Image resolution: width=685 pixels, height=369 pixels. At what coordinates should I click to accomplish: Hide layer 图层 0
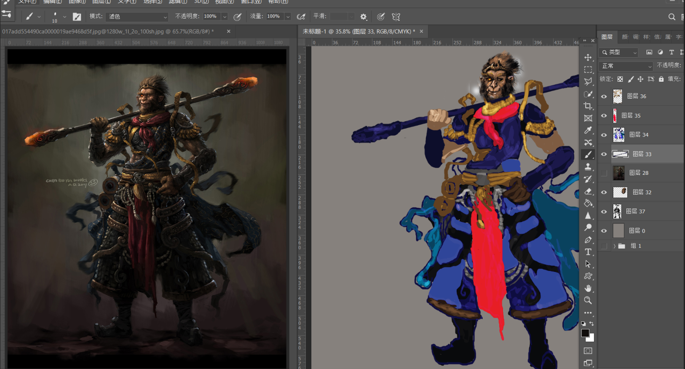point(604,231)
